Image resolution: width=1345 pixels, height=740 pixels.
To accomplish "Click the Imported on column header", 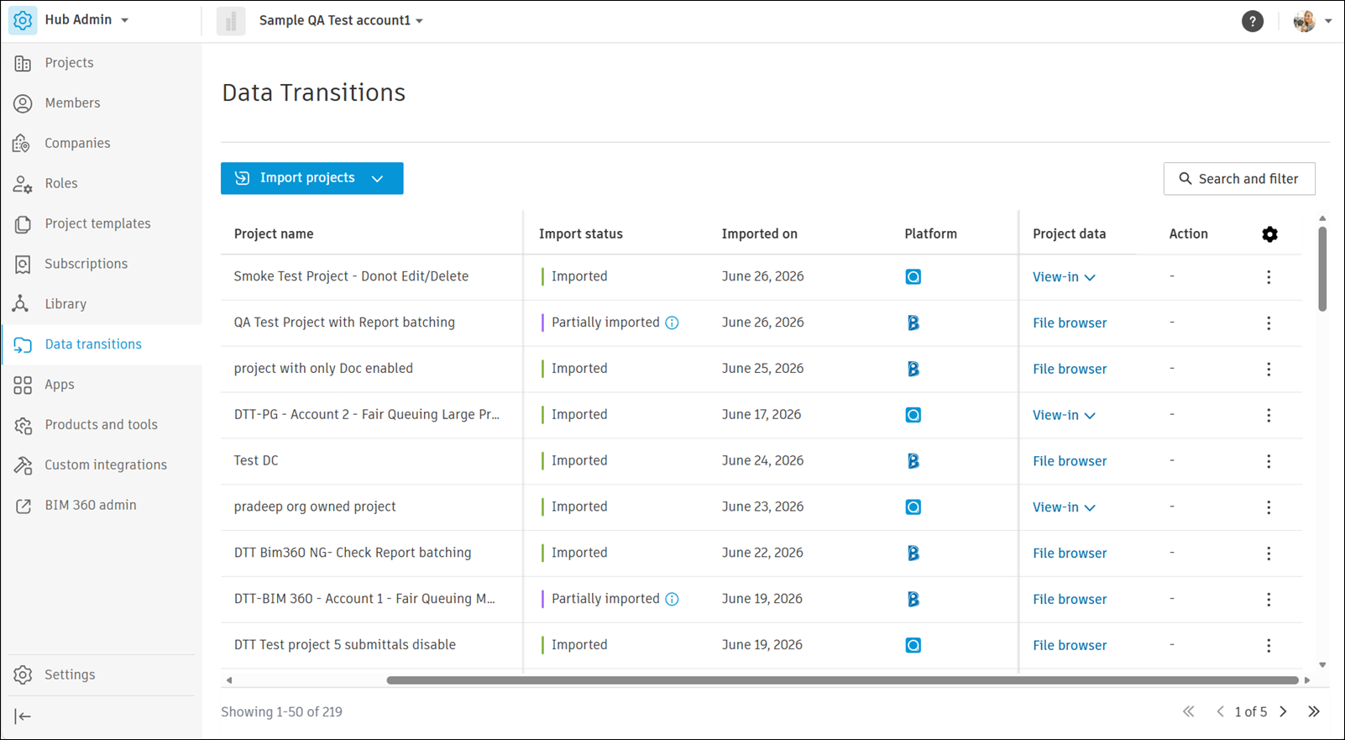I will (x=760, y=234).
